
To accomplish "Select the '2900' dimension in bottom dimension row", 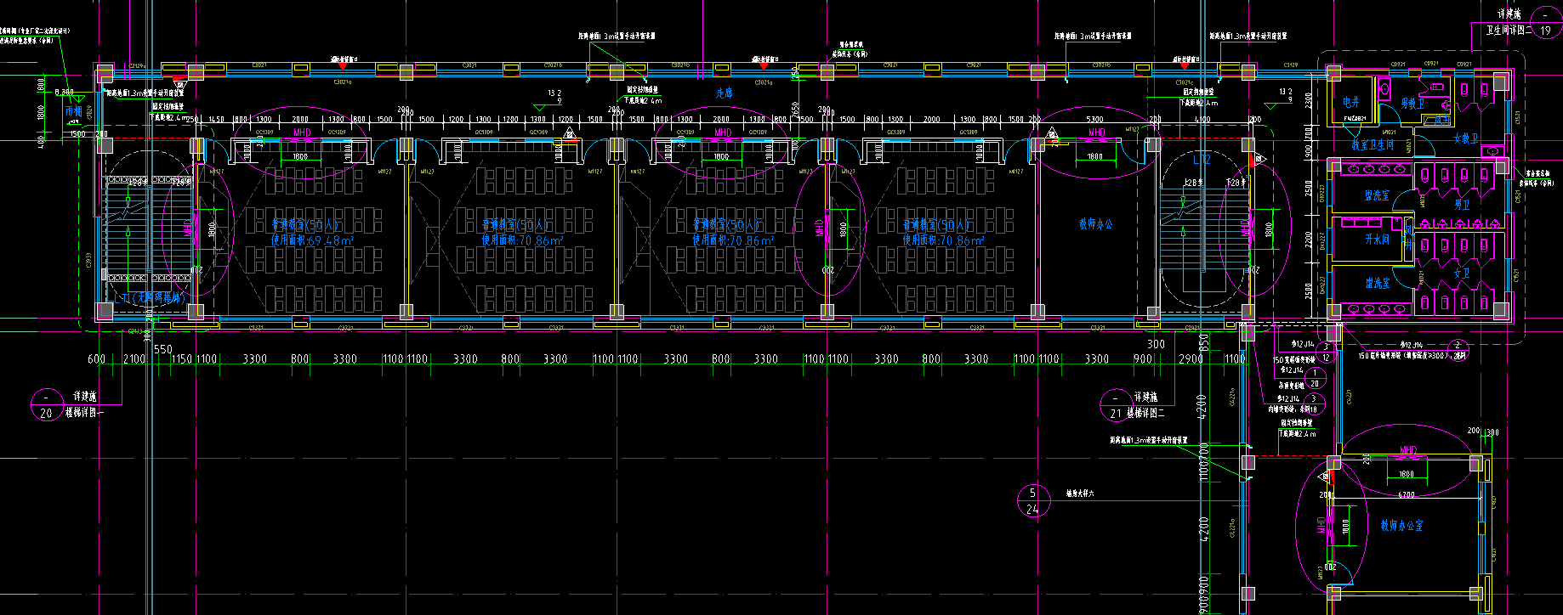I will (1191, 359).
